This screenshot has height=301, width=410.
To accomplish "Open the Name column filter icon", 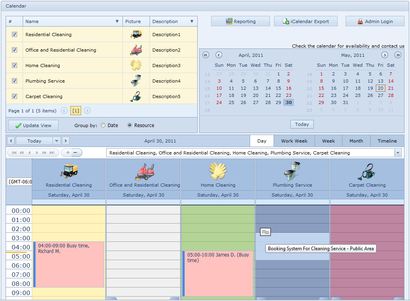I will 117,21.
